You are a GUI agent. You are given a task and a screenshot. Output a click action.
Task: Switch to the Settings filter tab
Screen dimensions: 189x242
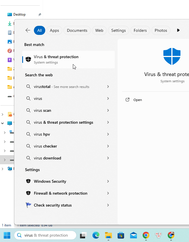pos(118,30)
